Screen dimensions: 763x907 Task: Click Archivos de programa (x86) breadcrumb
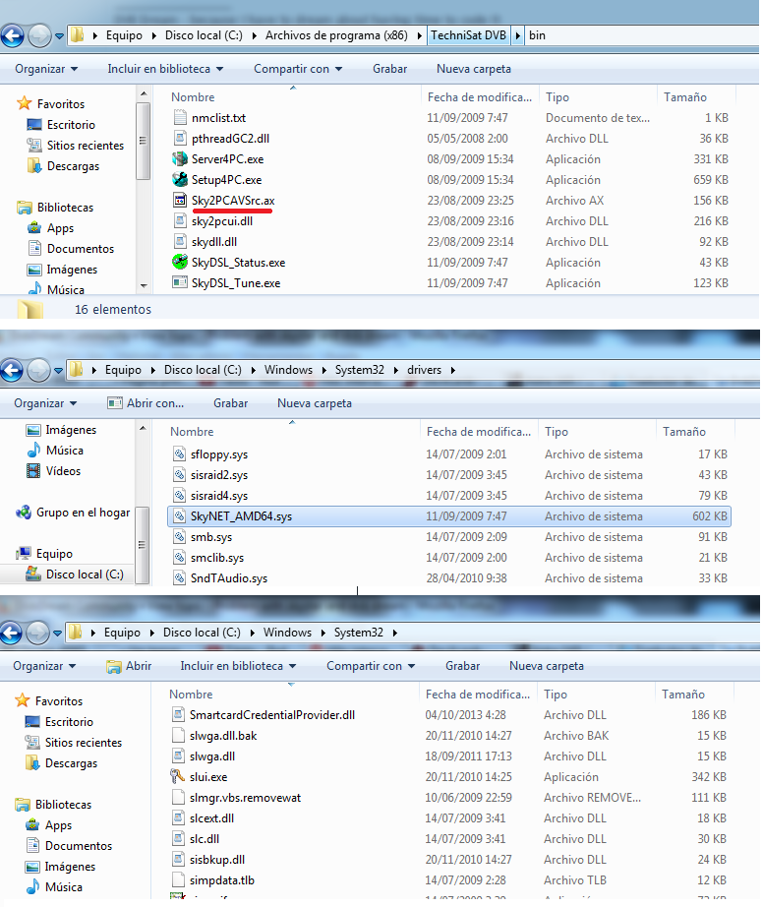pos(336,35)
